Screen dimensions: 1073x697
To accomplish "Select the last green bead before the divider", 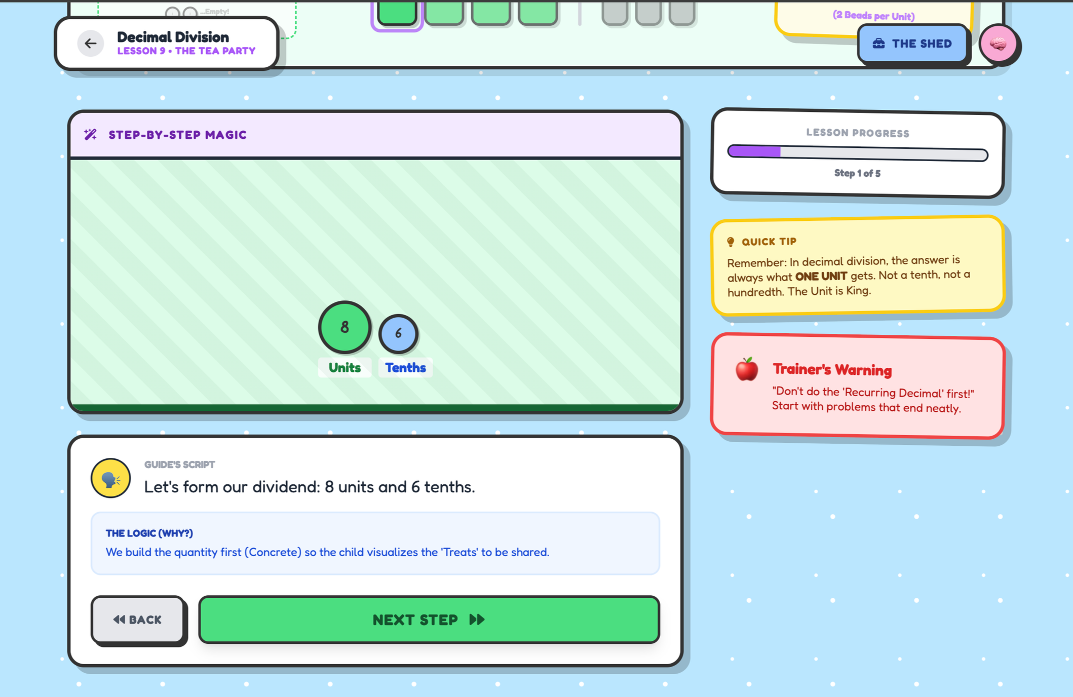I will point(538,11).
